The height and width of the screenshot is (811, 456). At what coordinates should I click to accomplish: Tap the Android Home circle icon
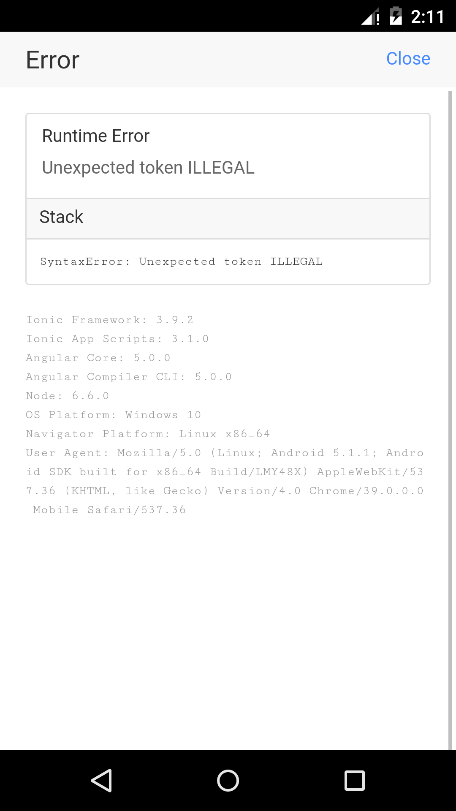pyautogui.click(x=228, y=781)
